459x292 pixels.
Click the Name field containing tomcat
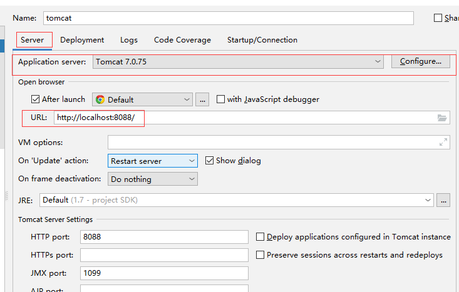coord(229,18)
